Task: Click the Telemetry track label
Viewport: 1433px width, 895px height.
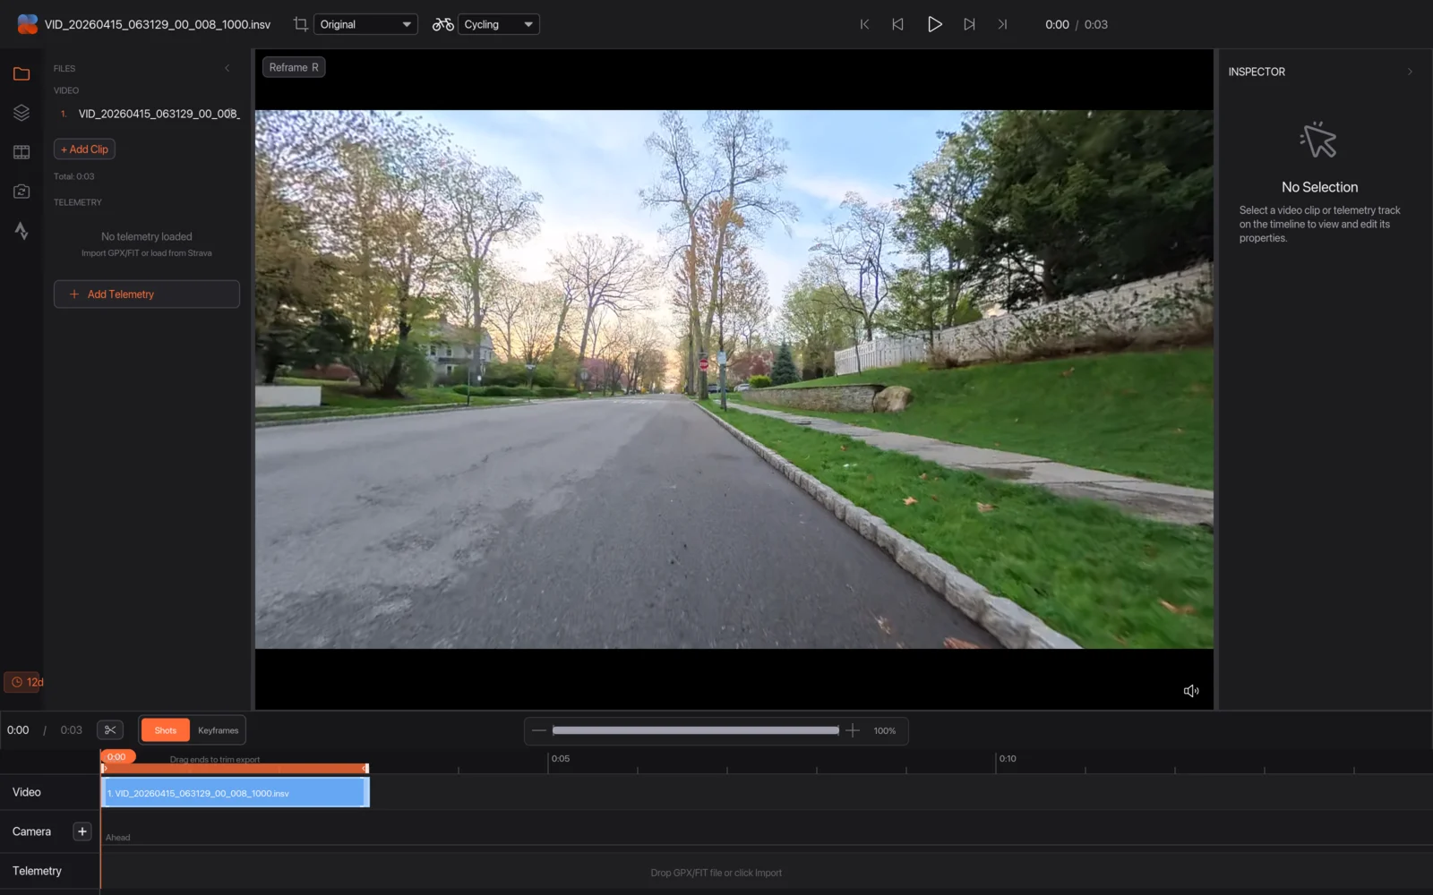Action: (37, 871)
